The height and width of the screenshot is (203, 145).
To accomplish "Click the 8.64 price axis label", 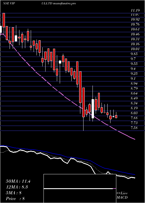I will pos(135,93).
